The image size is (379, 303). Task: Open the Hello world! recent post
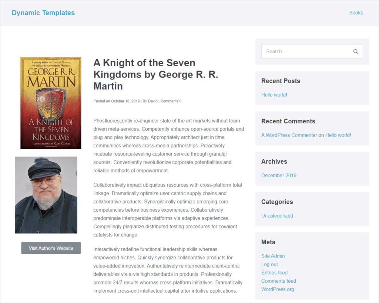point(274,95)
